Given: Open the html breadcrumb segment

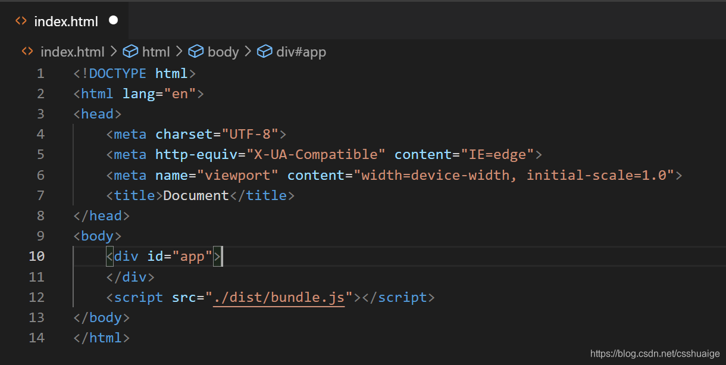Looking at the screenshot, I should (x=156, y=52).
